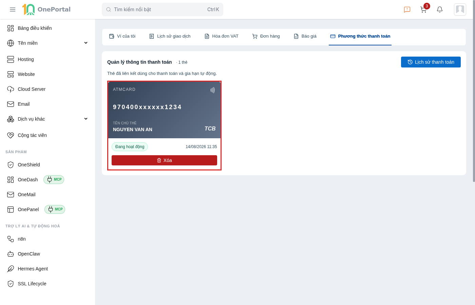This screenshot has height=305, width=475.
Task: Delete the card with the Xóa button
Action: 164,160
